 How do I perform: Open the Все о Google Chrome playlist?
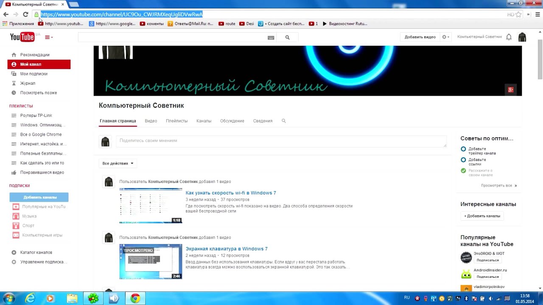[x=41, y=134]
